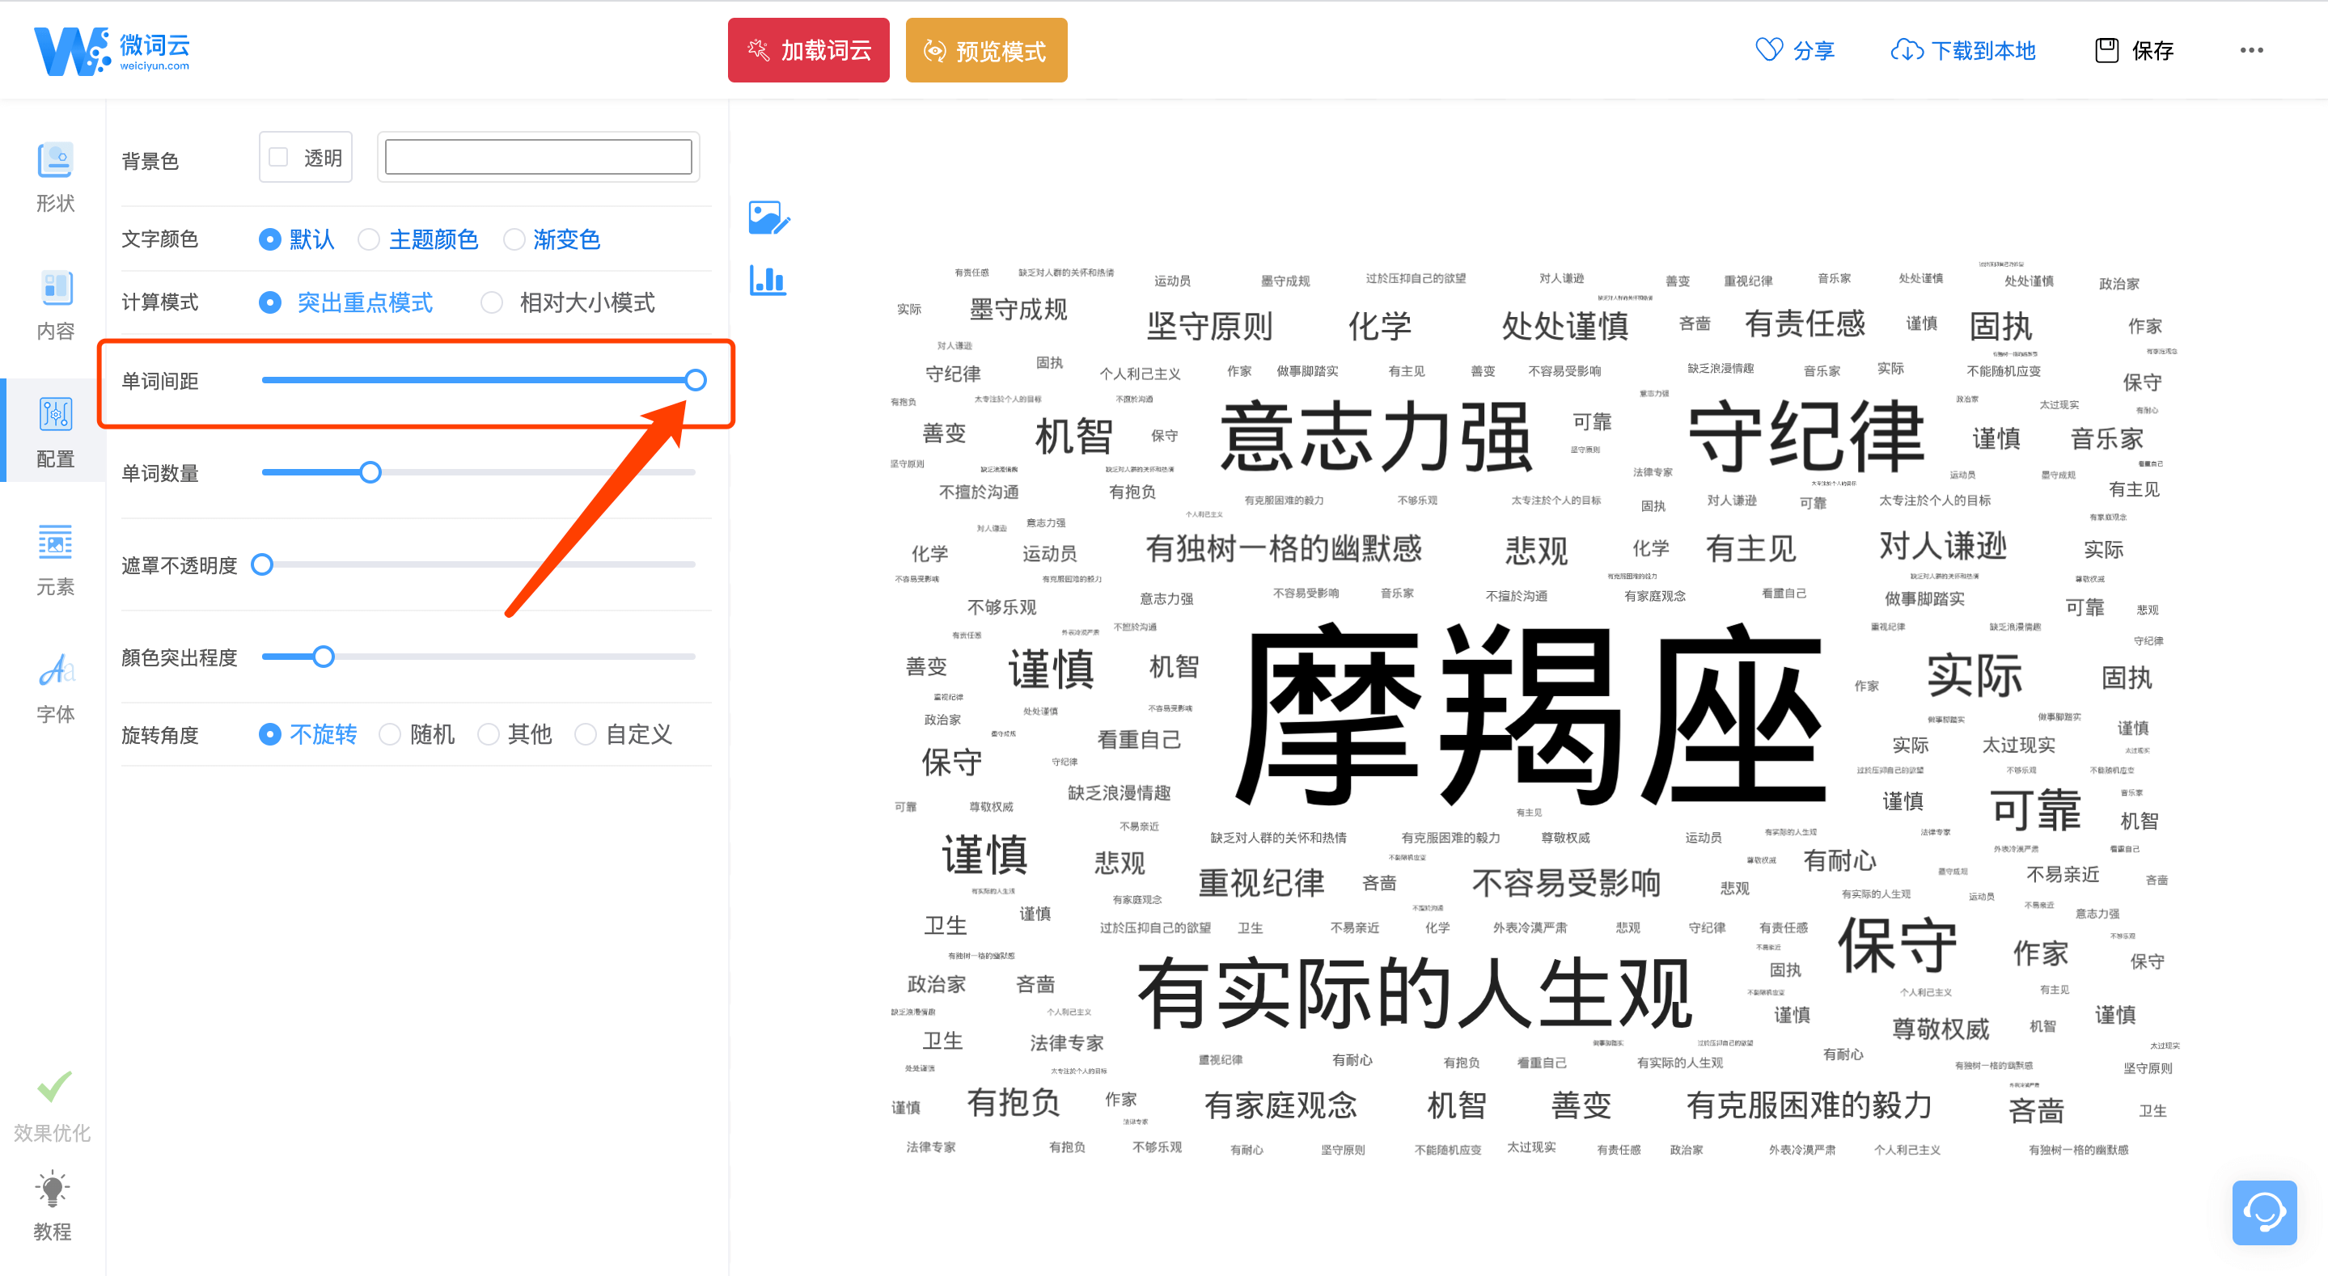This screenshot has height=1276, width=2328.
Task: Click the background color input box
Action: [x=538, y=157]
